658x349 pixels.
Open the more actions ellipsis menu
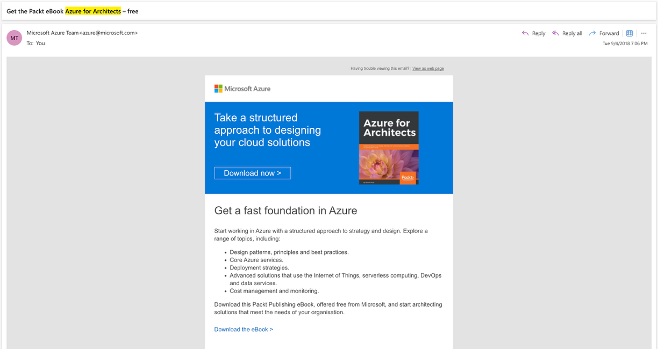click(x=643, y=33)
